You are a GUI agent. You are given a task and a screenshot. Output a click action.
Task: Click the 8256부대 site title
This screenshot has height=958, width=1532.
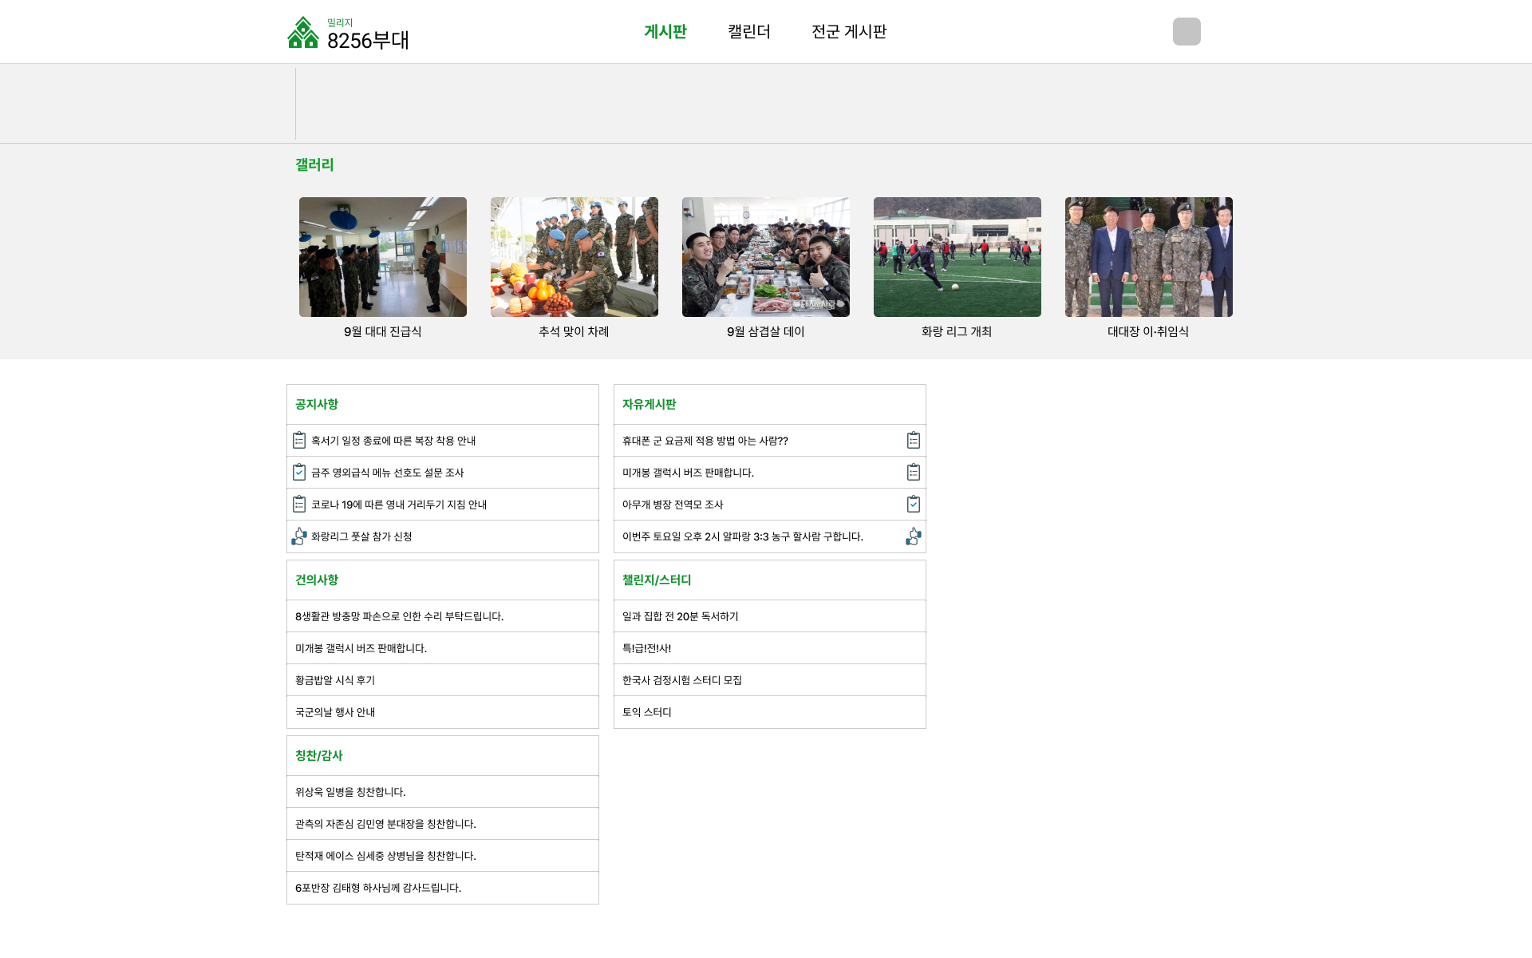click(x=368, y=40)
